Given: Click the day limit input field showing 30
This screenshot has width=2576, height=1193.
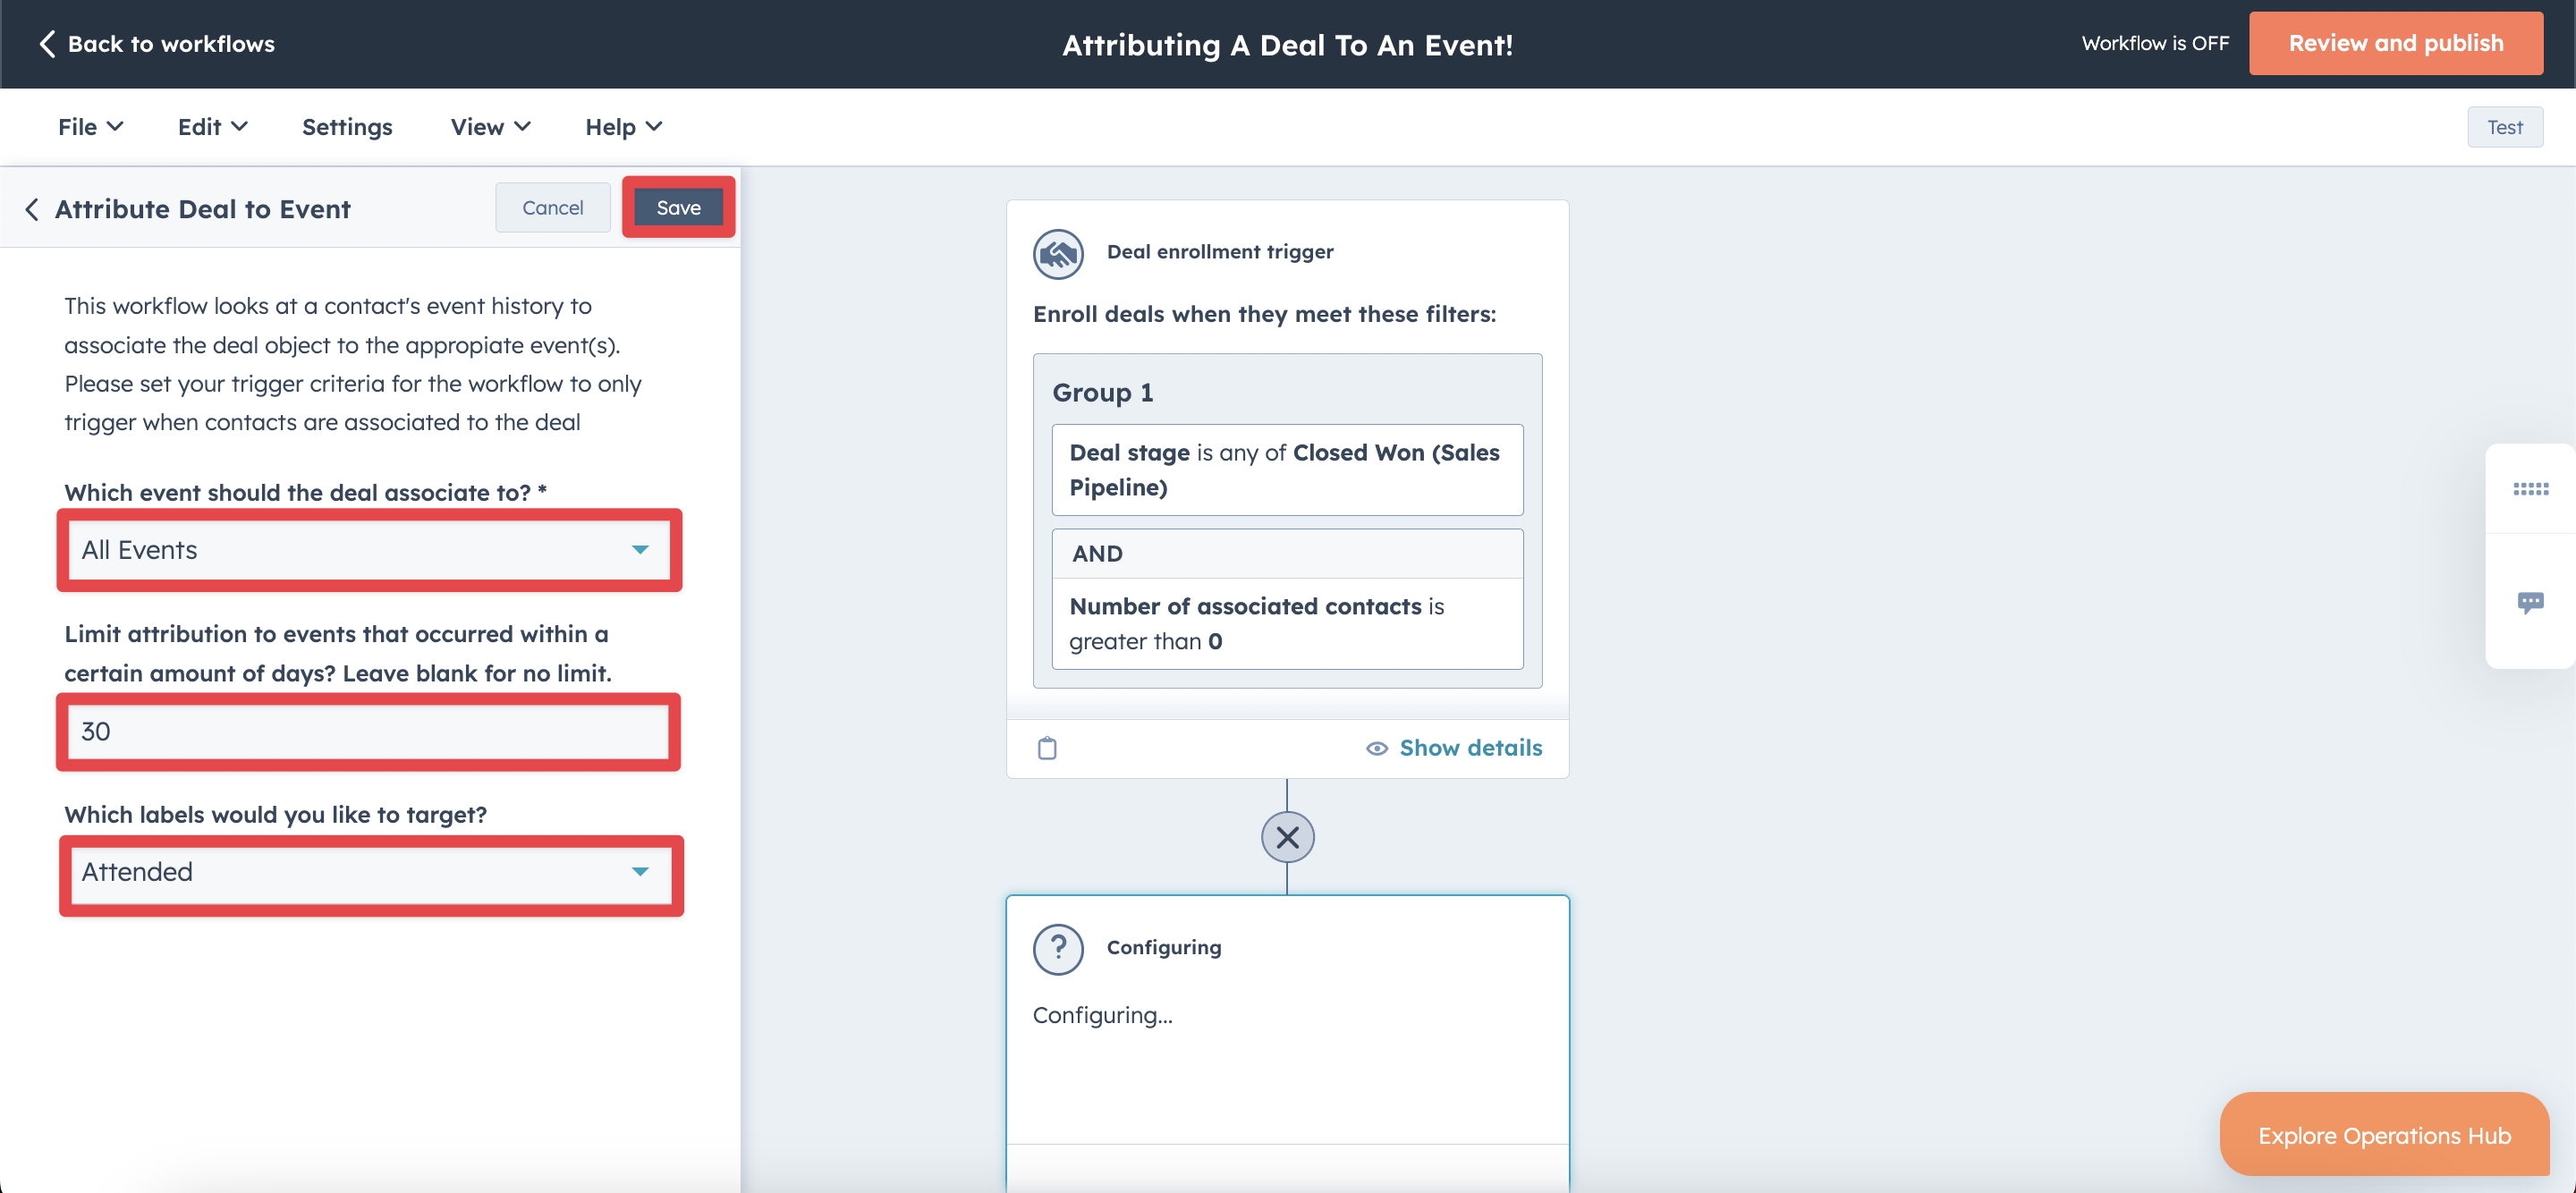Looking at the screenshot, I should (x=369, y=732).
